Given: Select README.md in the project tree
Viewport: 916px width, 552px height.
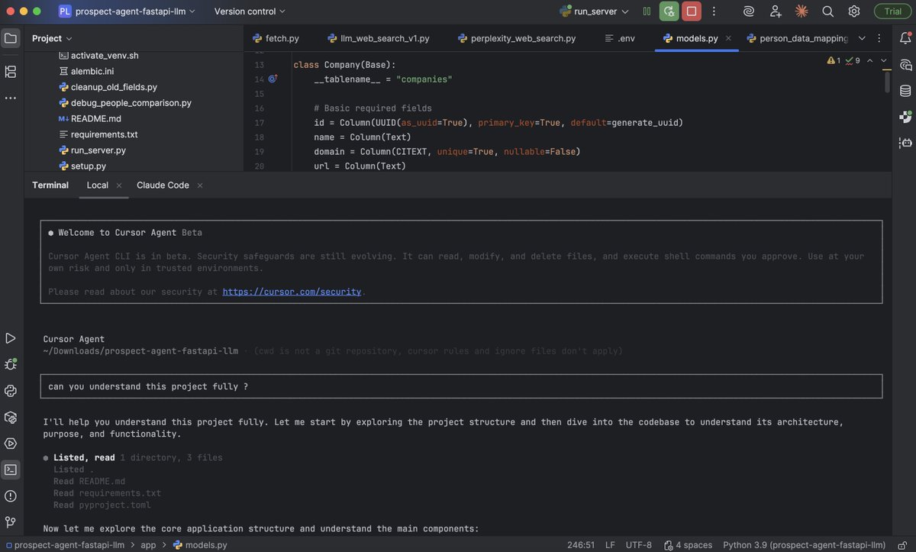Looking at the screenshot, I should coord(89,118).
